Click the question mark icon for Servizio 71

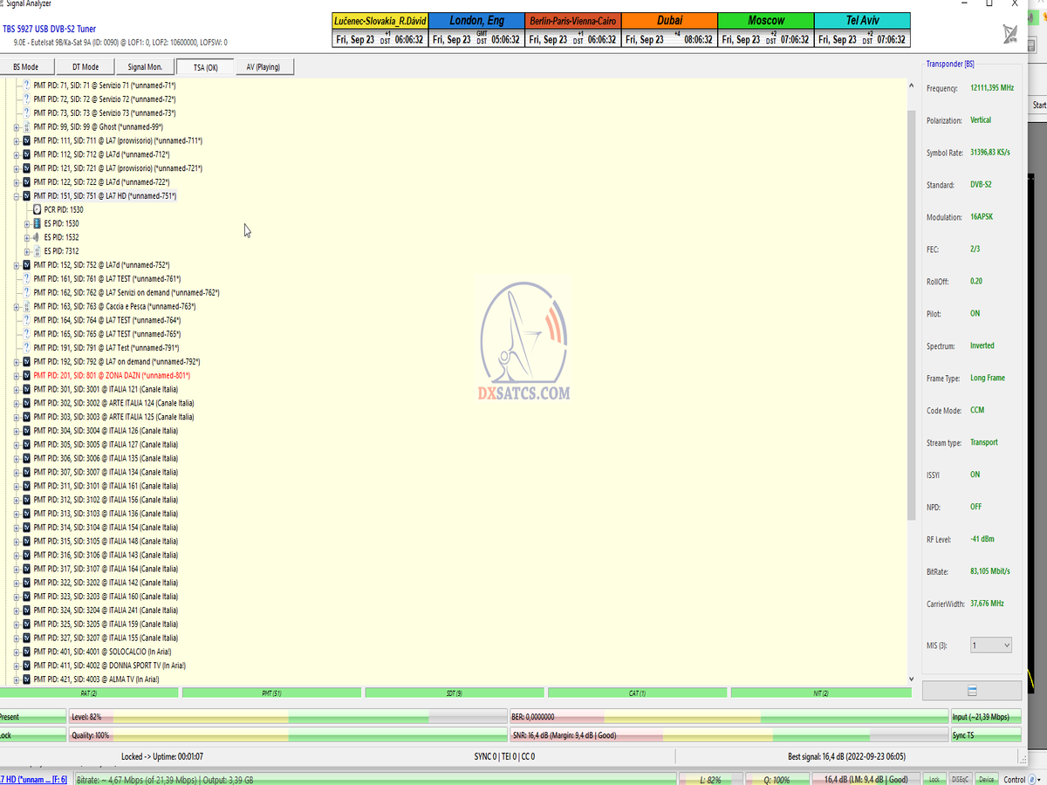(x=26, y=85)
